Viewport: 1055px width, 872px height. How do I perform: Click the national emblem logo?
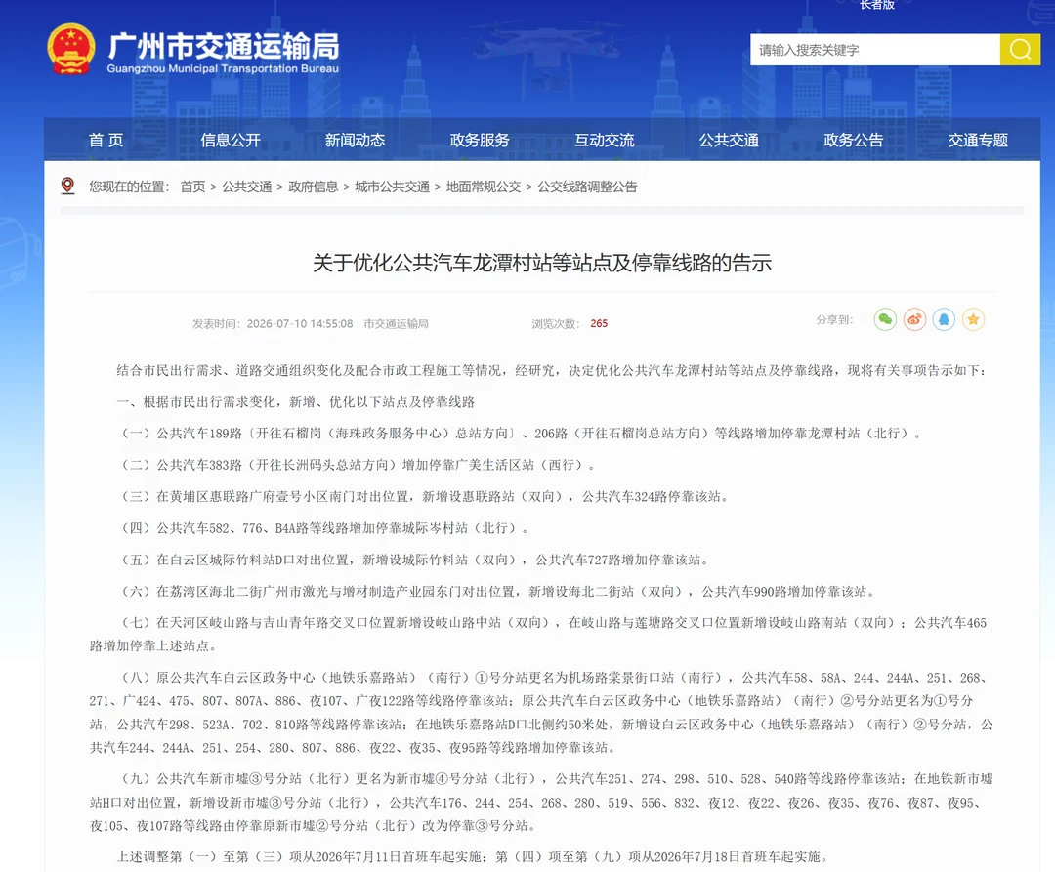point(70,49)
